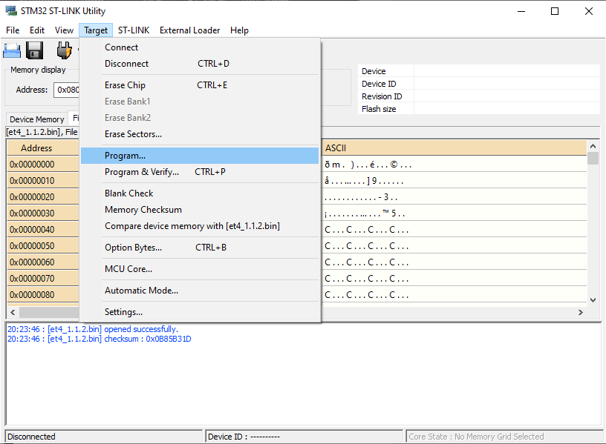Click the ASCII cell in row 0x00000020
Image resolution: width=606 pixels, height=444 pixels.
click(x=454, y=196)
